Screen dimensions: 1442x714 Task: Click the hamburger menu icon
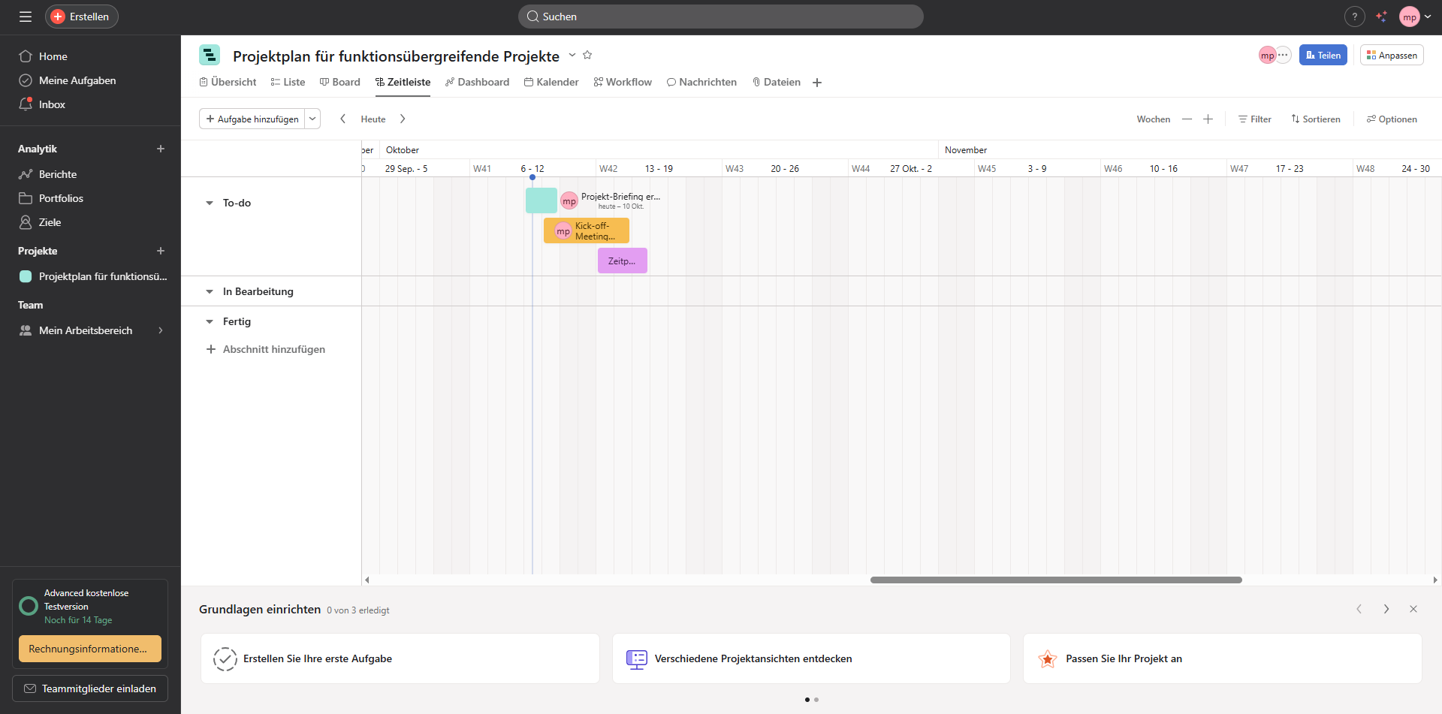[26, 17]
